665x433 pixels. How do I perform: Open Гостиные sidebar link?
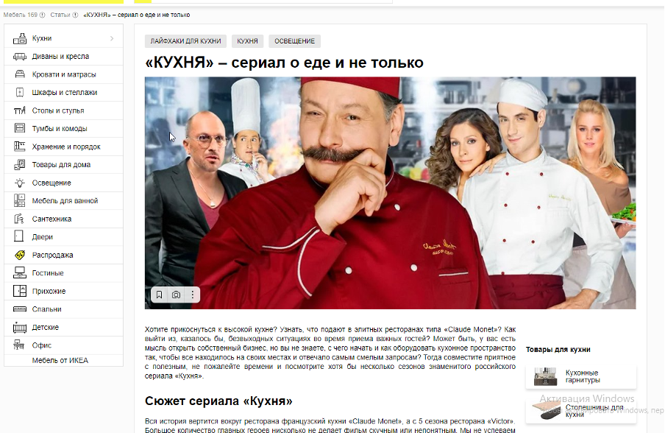[x=63, y=273]
